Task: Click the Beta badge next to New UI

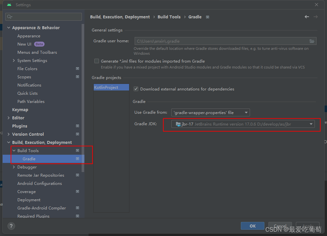Action: click(39, 44)
